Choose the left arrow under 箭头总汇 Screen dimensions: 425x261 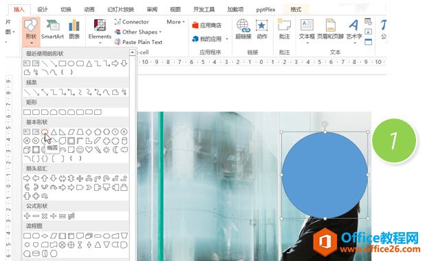(36, 178)
